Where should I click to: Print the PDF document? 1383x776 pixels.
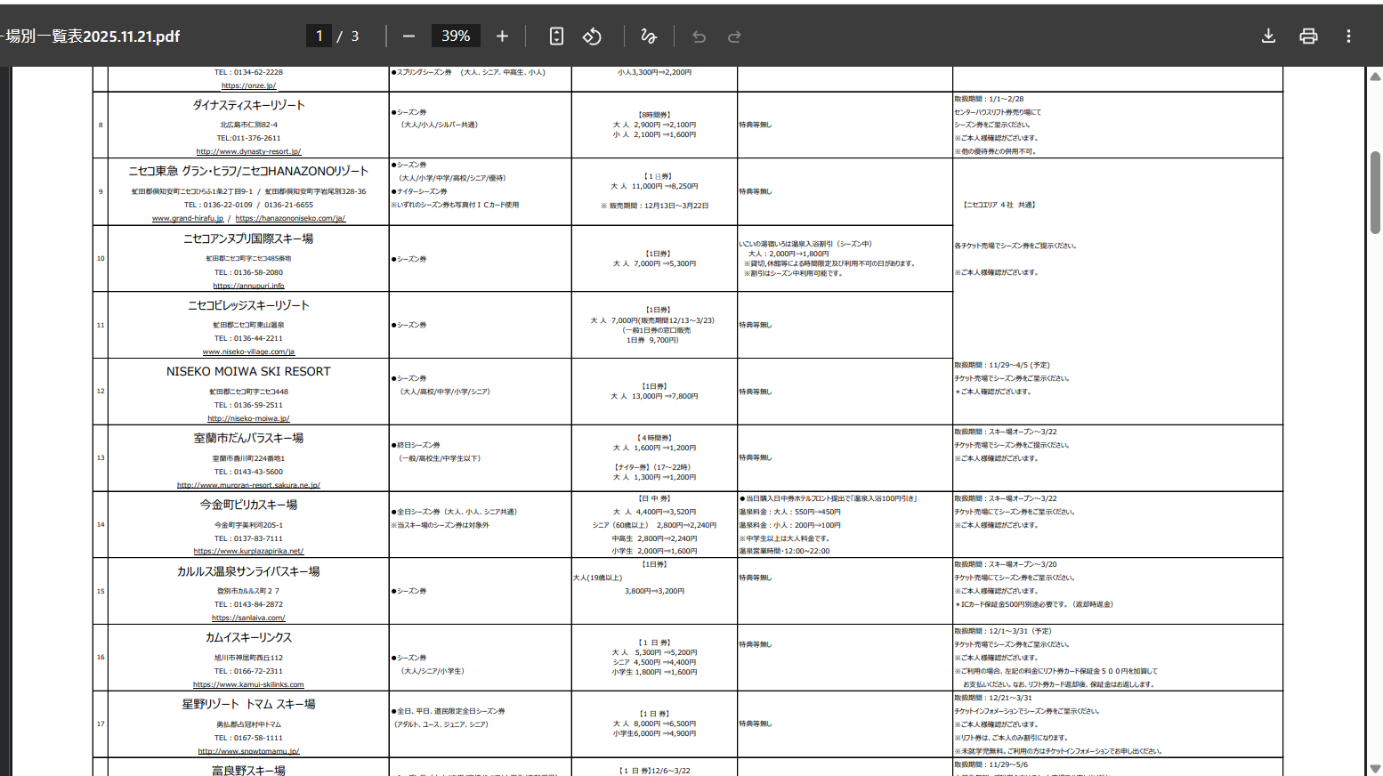tap(1308, 36)
